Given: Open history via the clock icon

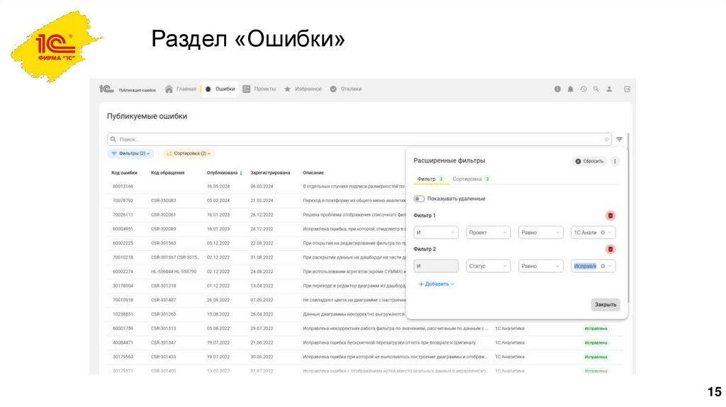Looking at the screenshot, I should 583,89.
